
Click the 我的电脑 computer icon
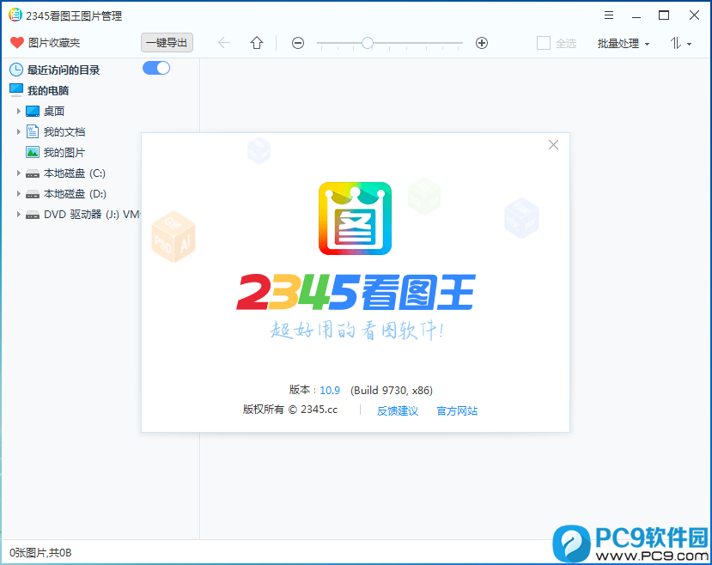(x=16, y=90)
